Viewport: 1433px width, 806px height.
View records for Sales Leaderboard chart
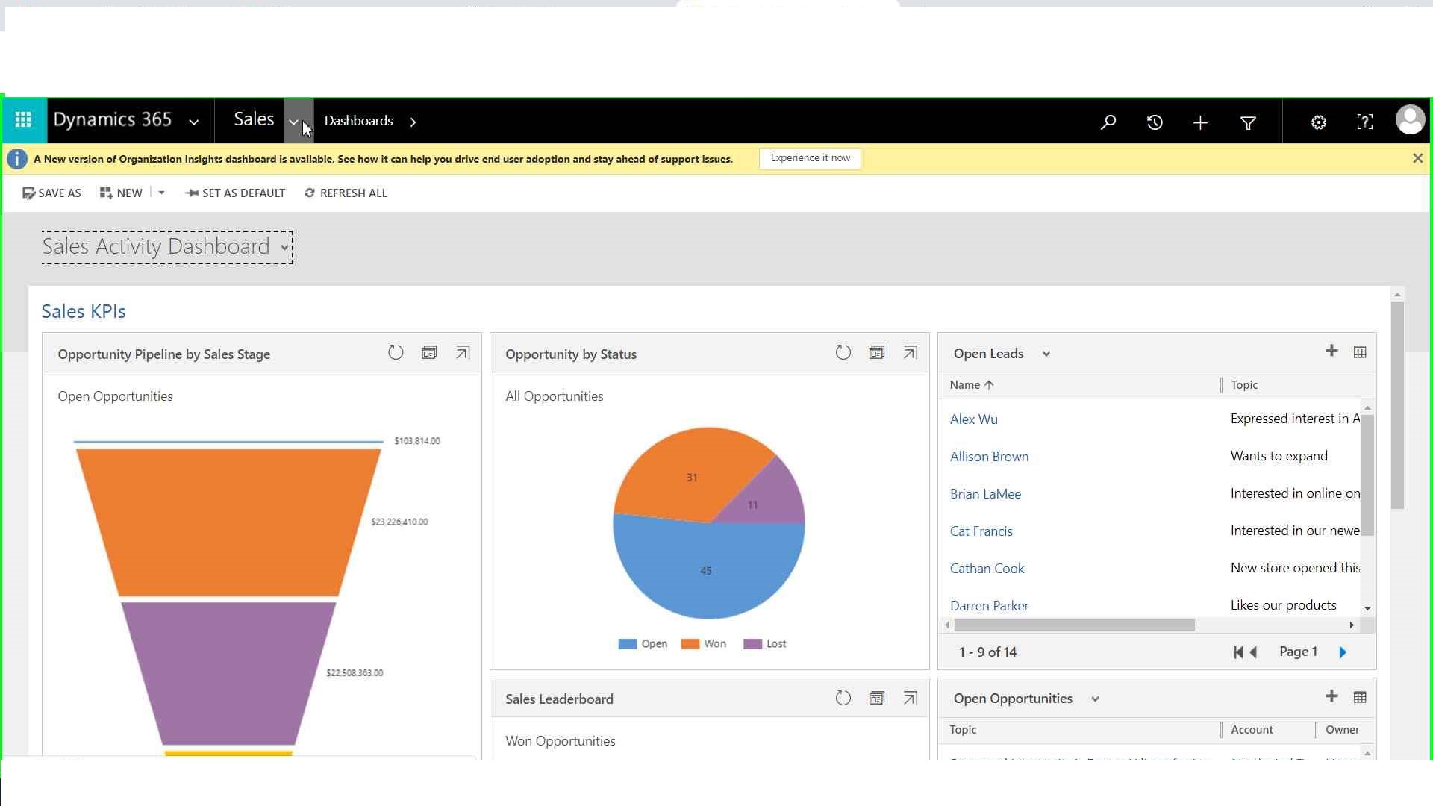[876, 698]
